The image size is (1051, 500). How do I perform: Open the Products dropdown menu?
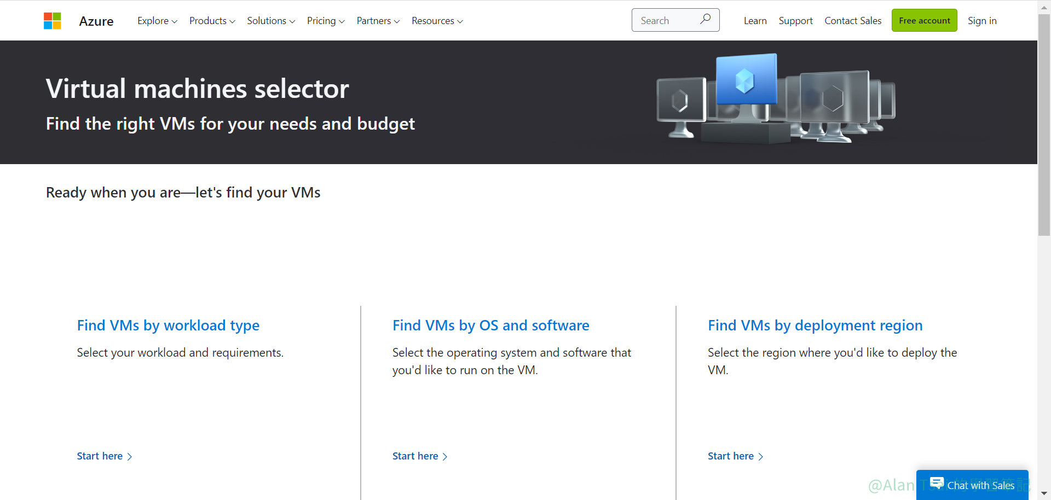click(212, 21)
